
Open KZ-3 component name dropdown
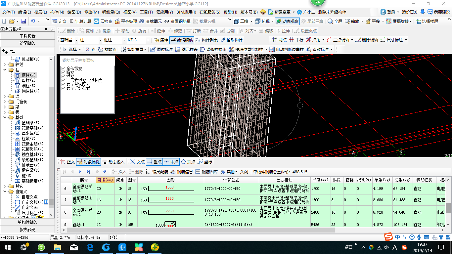[148, 40]
